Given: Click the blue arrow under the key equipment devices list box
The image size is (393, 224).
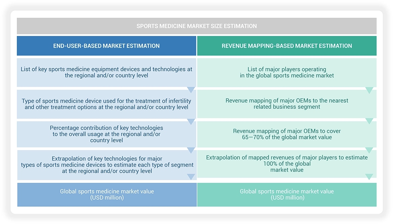Looking at the screenshot, I should click(x=191, y=90).
